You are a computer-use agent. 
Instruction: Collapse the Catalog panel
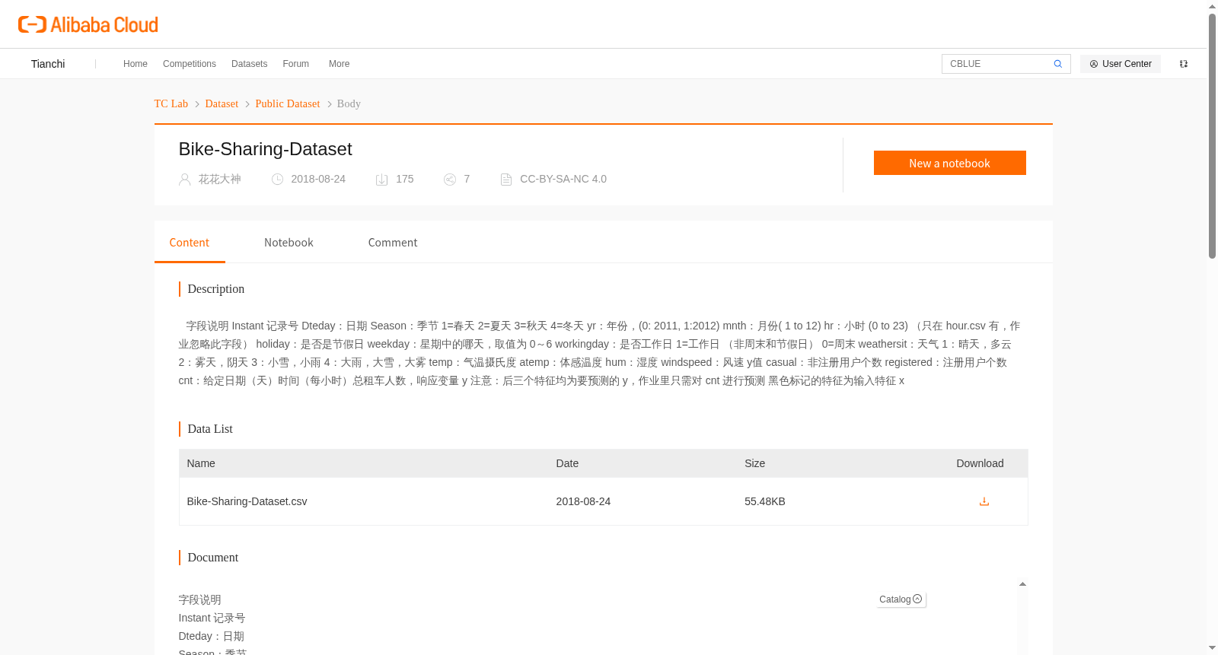(x=901, y=599)
